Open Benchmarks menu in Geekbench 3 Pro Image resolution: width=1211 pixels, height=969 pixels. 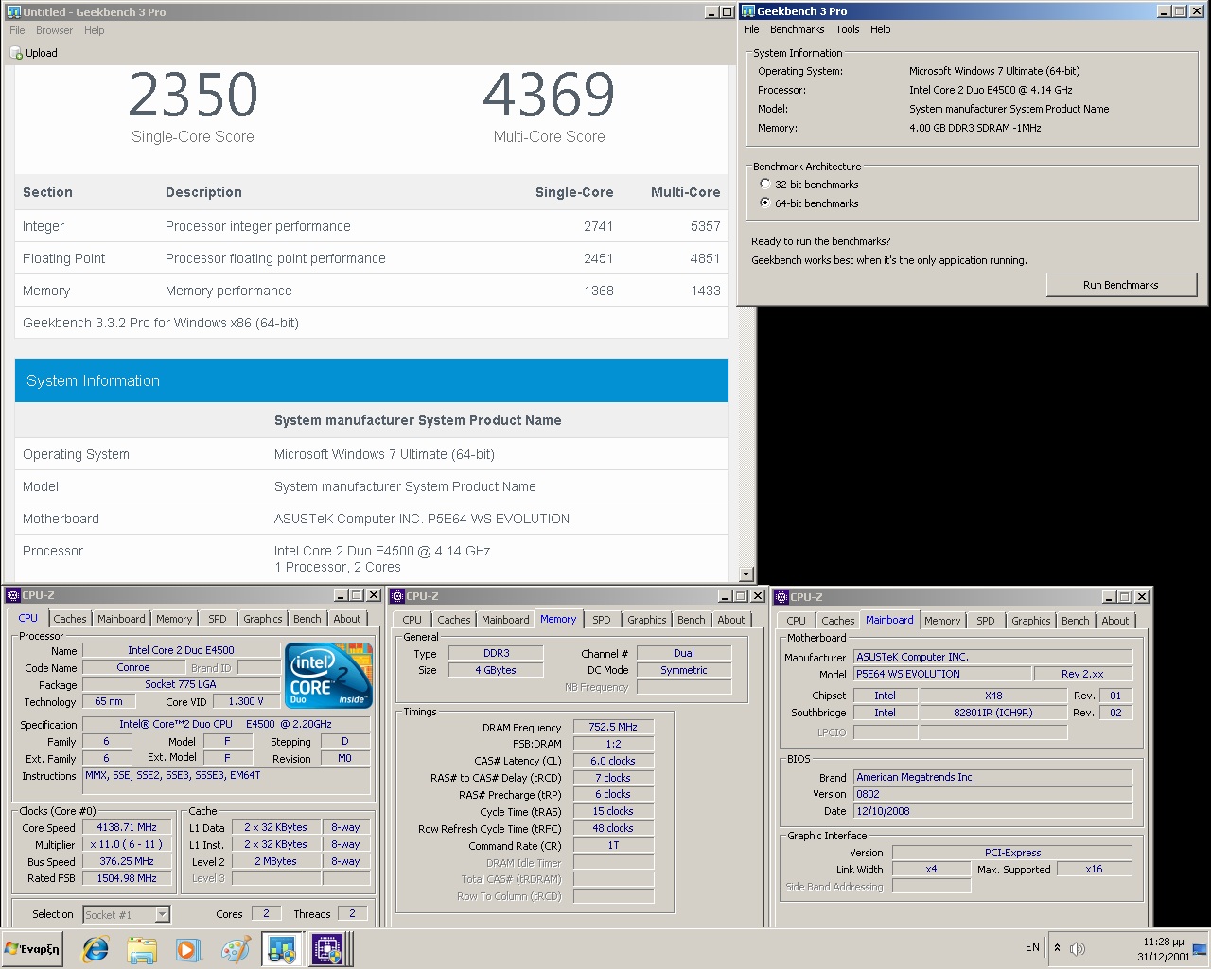[x=798, y=29]
